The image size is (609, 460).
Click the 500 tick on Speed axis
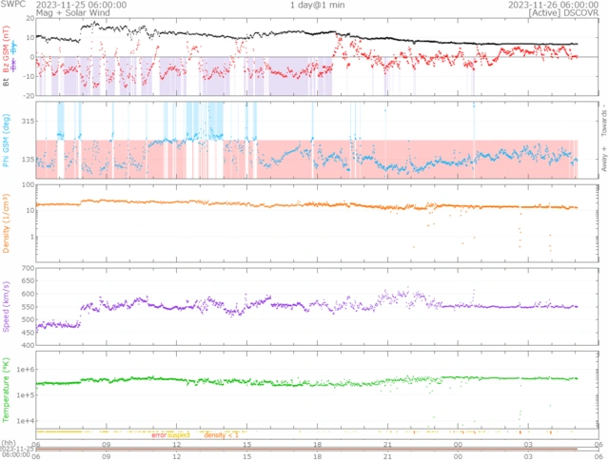tap(28, 319)
